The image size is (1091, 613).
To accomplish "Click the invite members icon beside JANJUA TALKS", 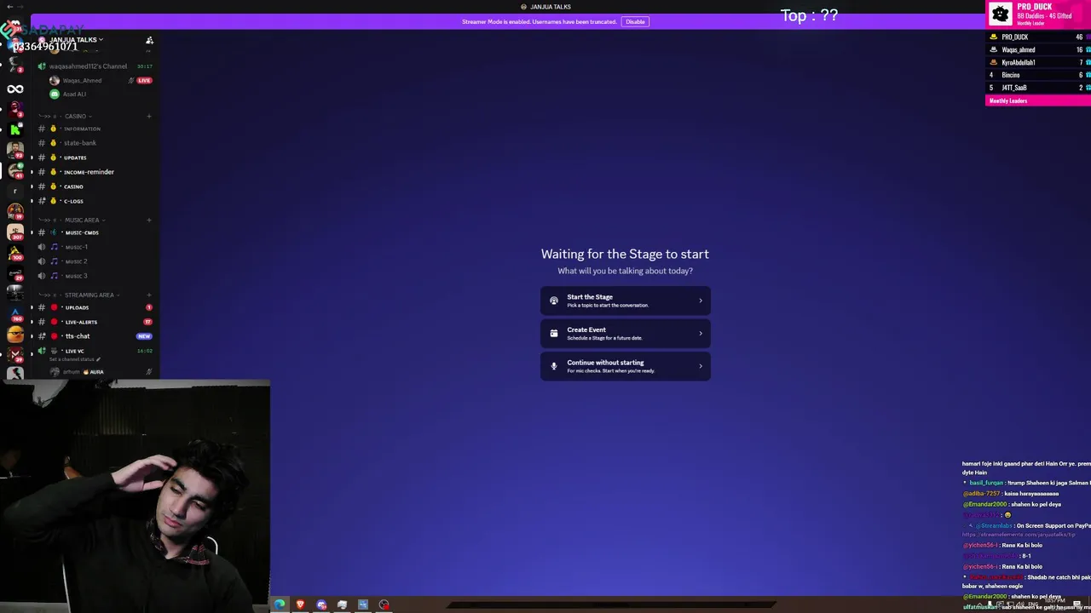I will pyautogui.click(x=149, y=40).
